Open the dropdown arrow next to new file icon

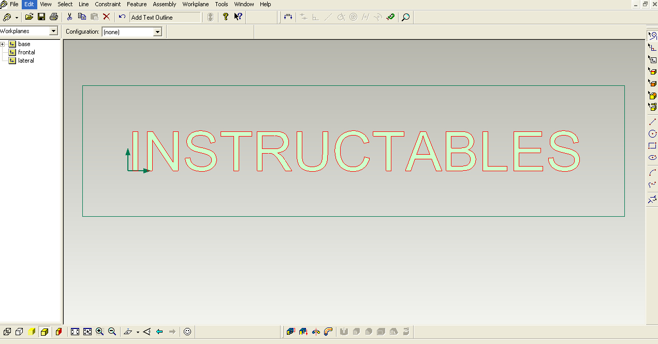tap(17, 17)
